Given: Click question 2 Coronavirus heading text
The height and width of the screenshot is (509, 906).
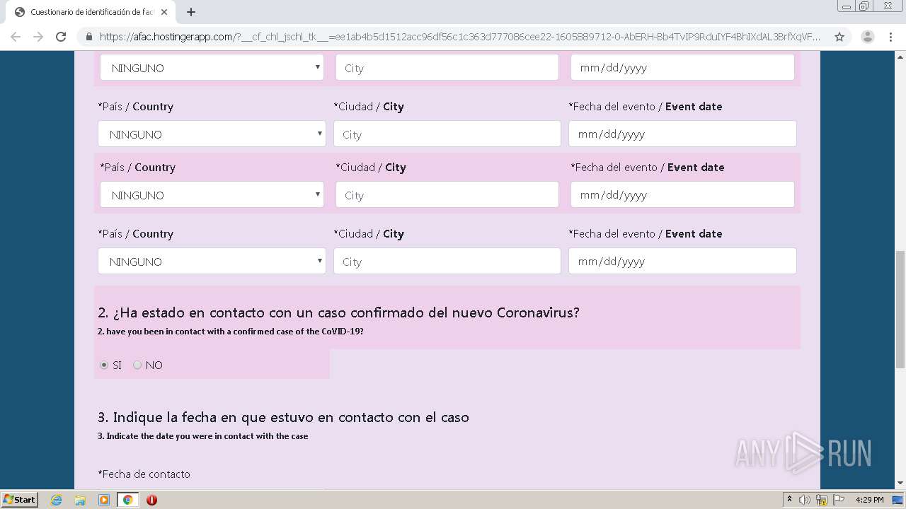Looking at the screenshot, I should click(x=338, y=312).
